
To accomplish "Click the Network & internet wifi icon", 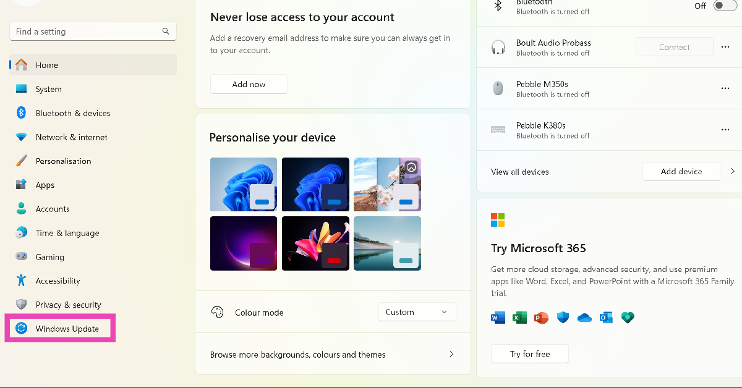I will [21, 137].
